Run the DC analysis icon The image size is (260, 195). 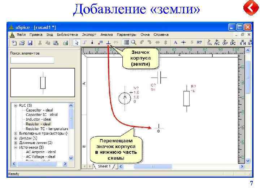click(233, 43)
